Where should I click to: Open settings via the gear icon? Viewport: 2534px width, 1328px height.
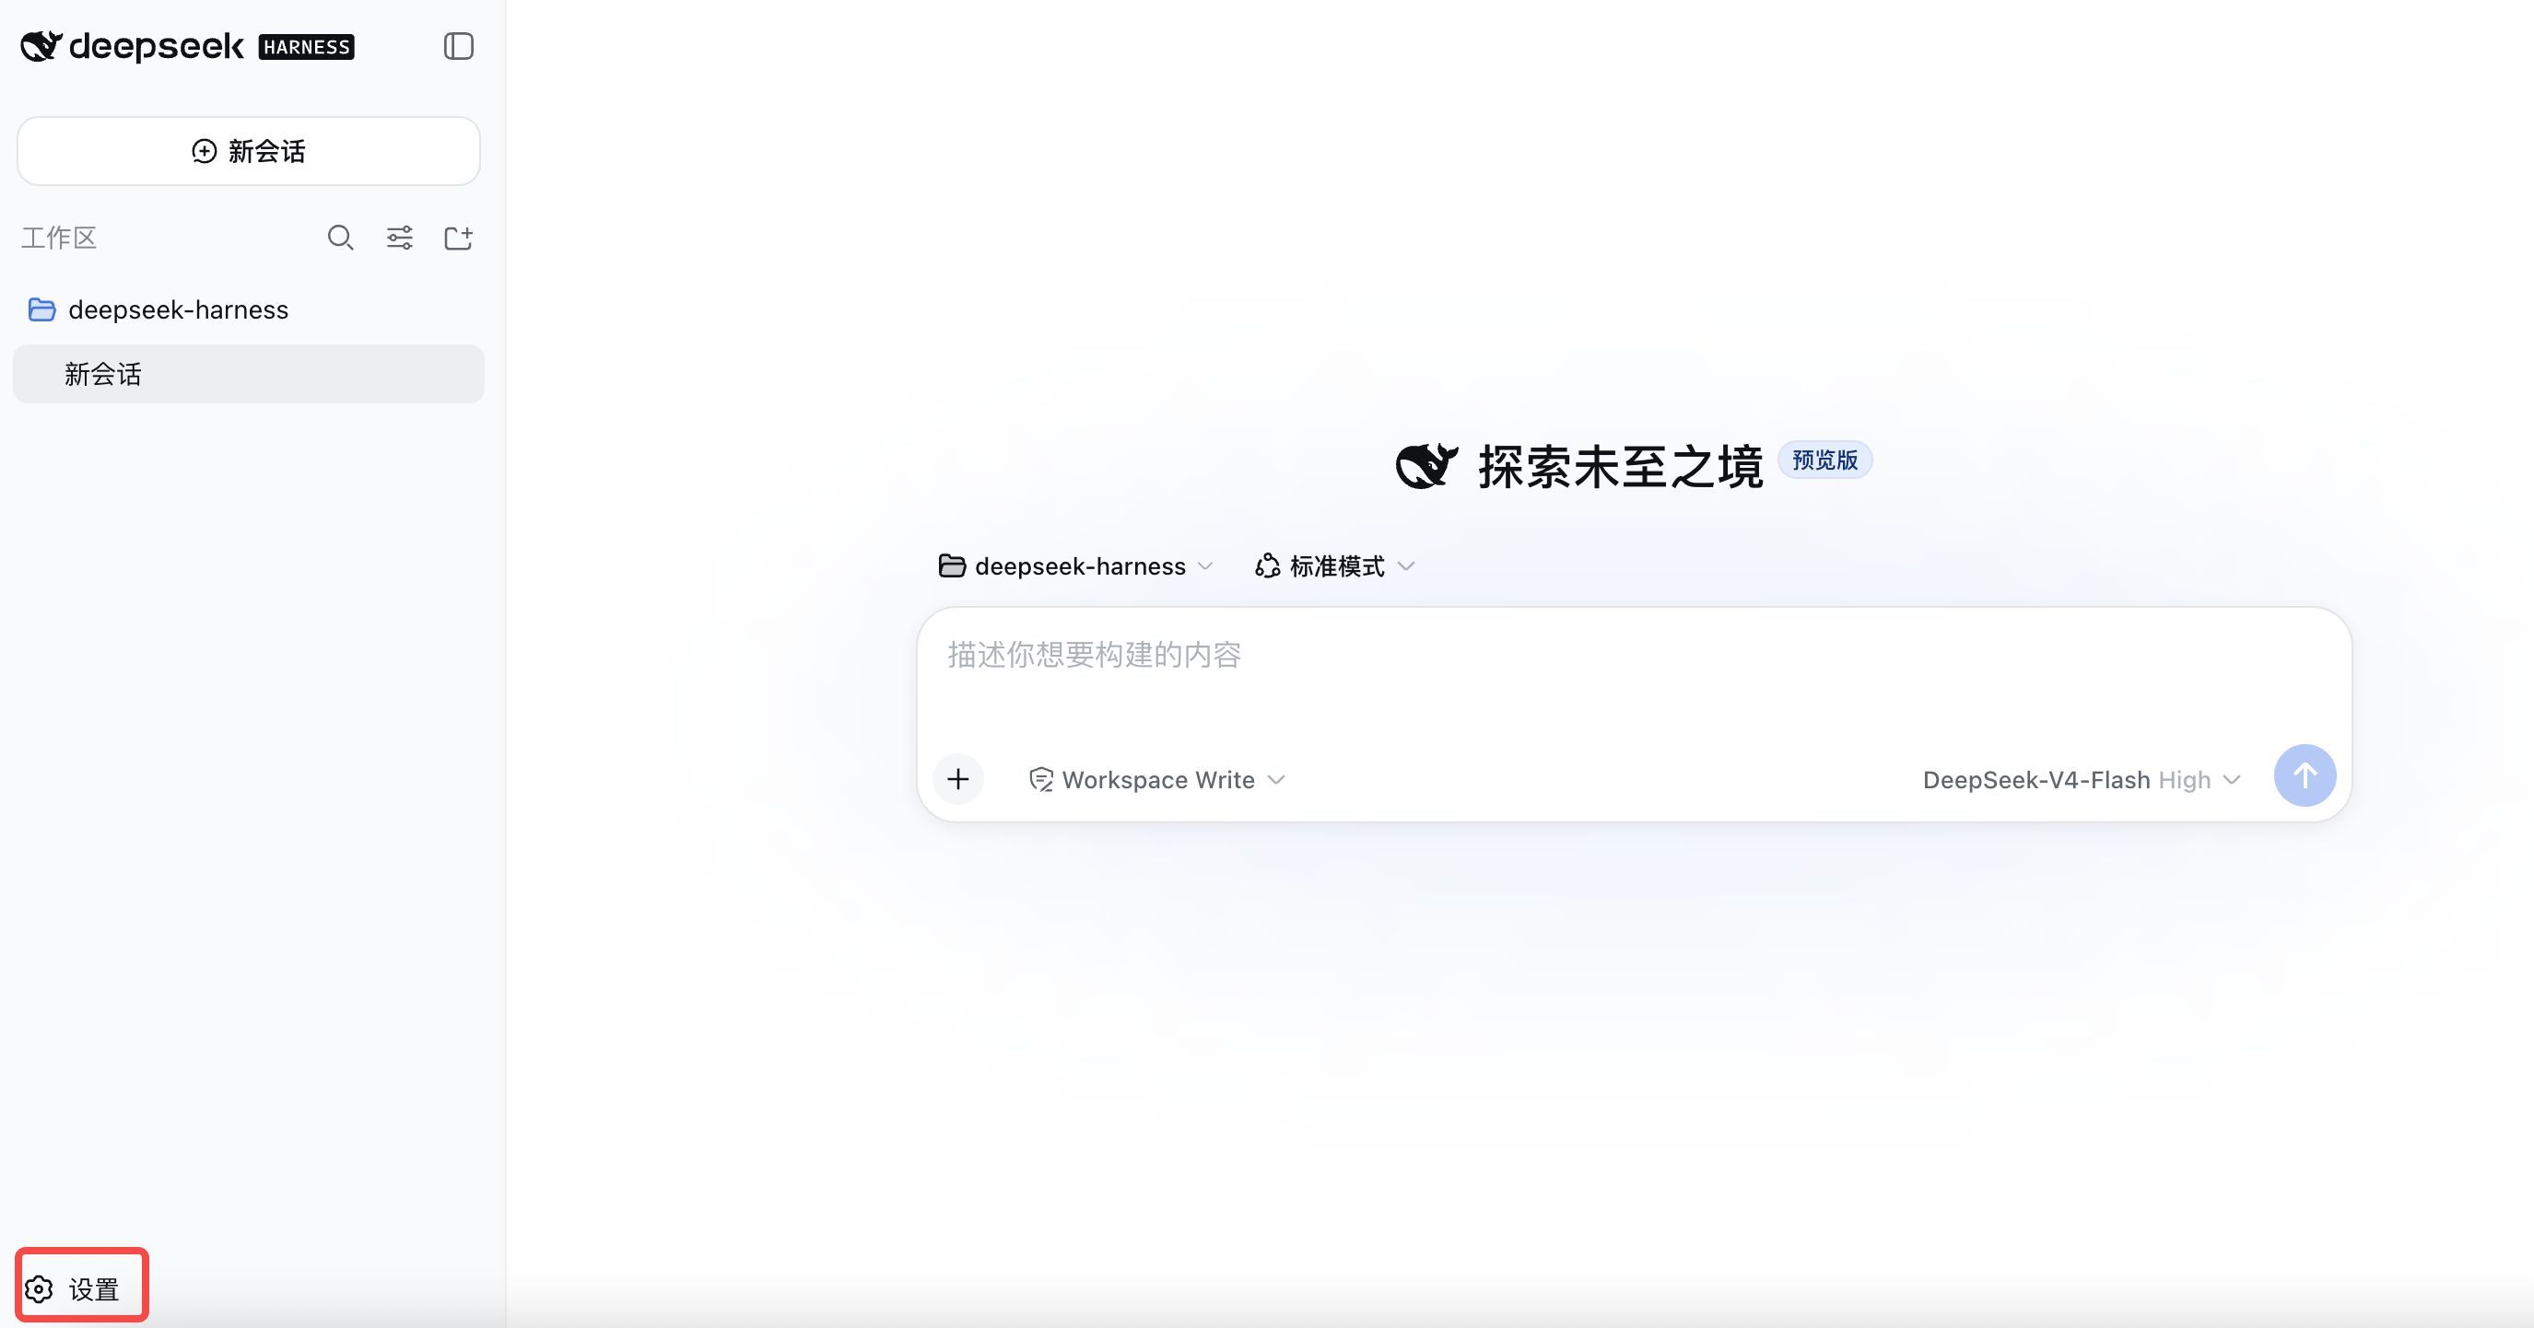(40, 1288)
